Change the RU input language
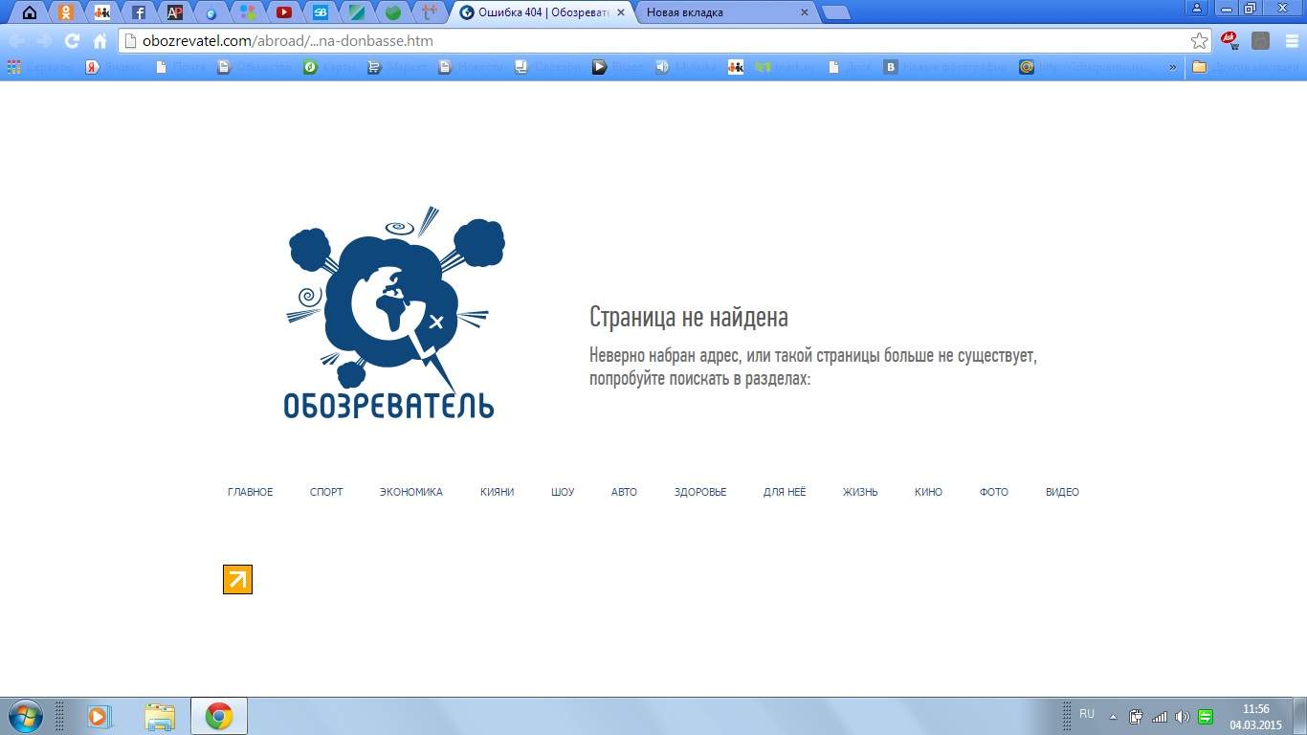Viewport: 1307px width, 735px height. (x=1087, y=714)
